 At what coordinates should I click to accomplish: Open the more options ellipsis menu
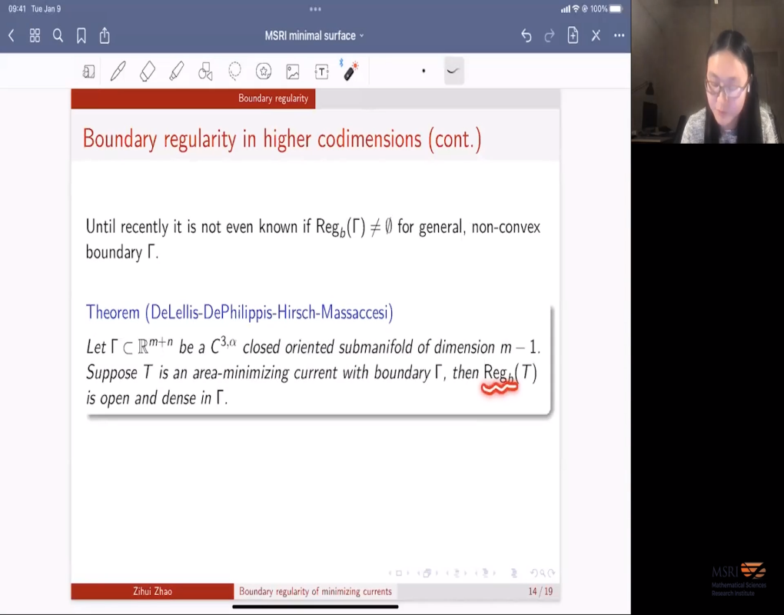coord(619,35)
